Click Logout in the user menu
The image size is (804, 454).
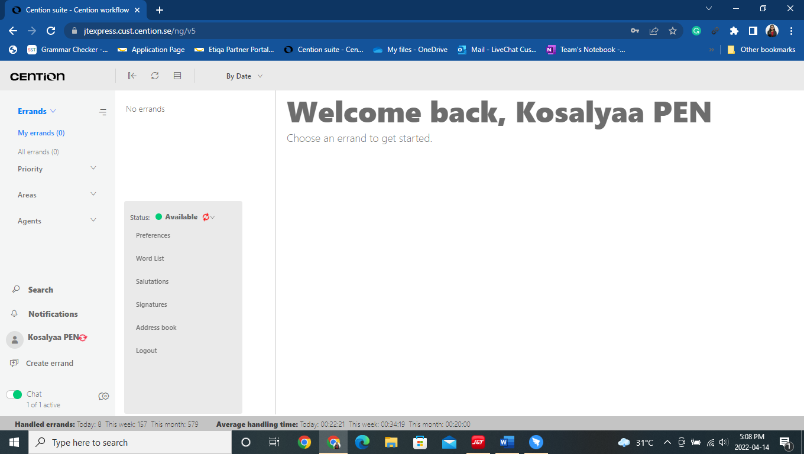tap(147, 351)
